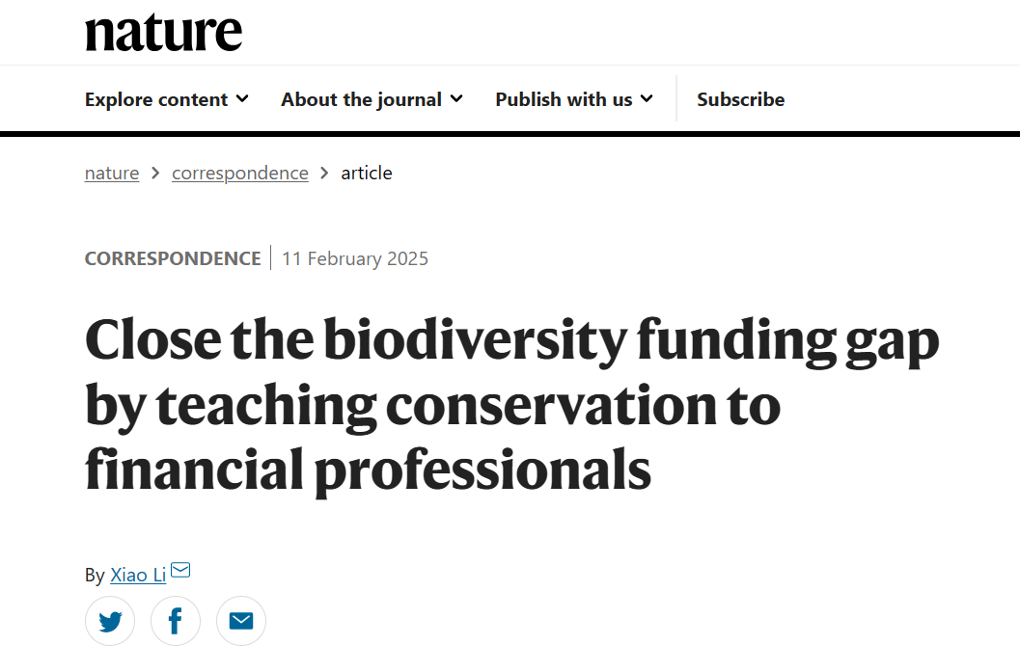The width and height of the screenshot is (1020, 672).
Task: Share the article on Twitter
Action: tap(110, 621)
